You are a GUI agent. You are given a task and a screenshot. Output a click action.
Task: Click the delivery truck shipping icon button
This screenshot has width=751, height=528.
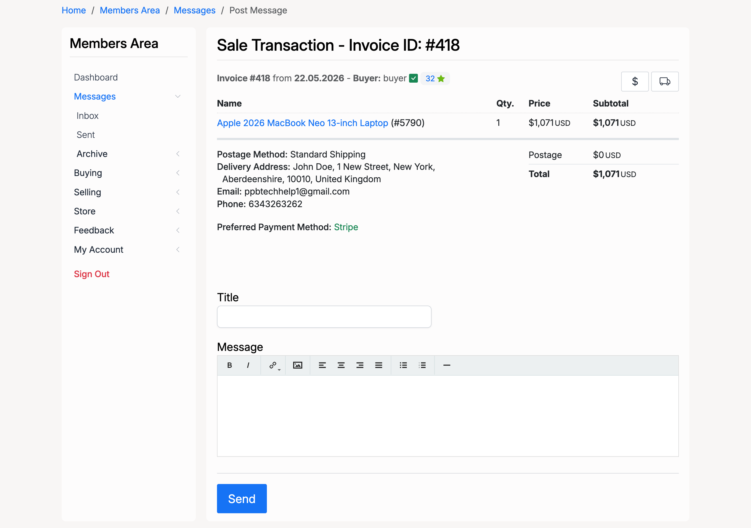pyautogui.click(x=665, y=82)
